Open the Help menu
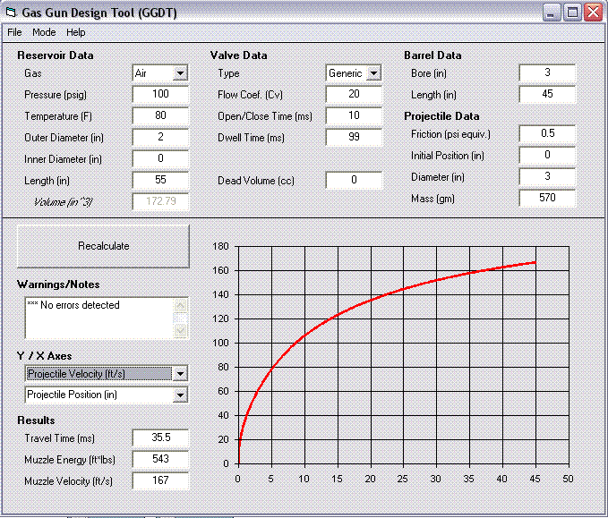The height and width of the screenshot is (518, 608). (x=76, y=32)
